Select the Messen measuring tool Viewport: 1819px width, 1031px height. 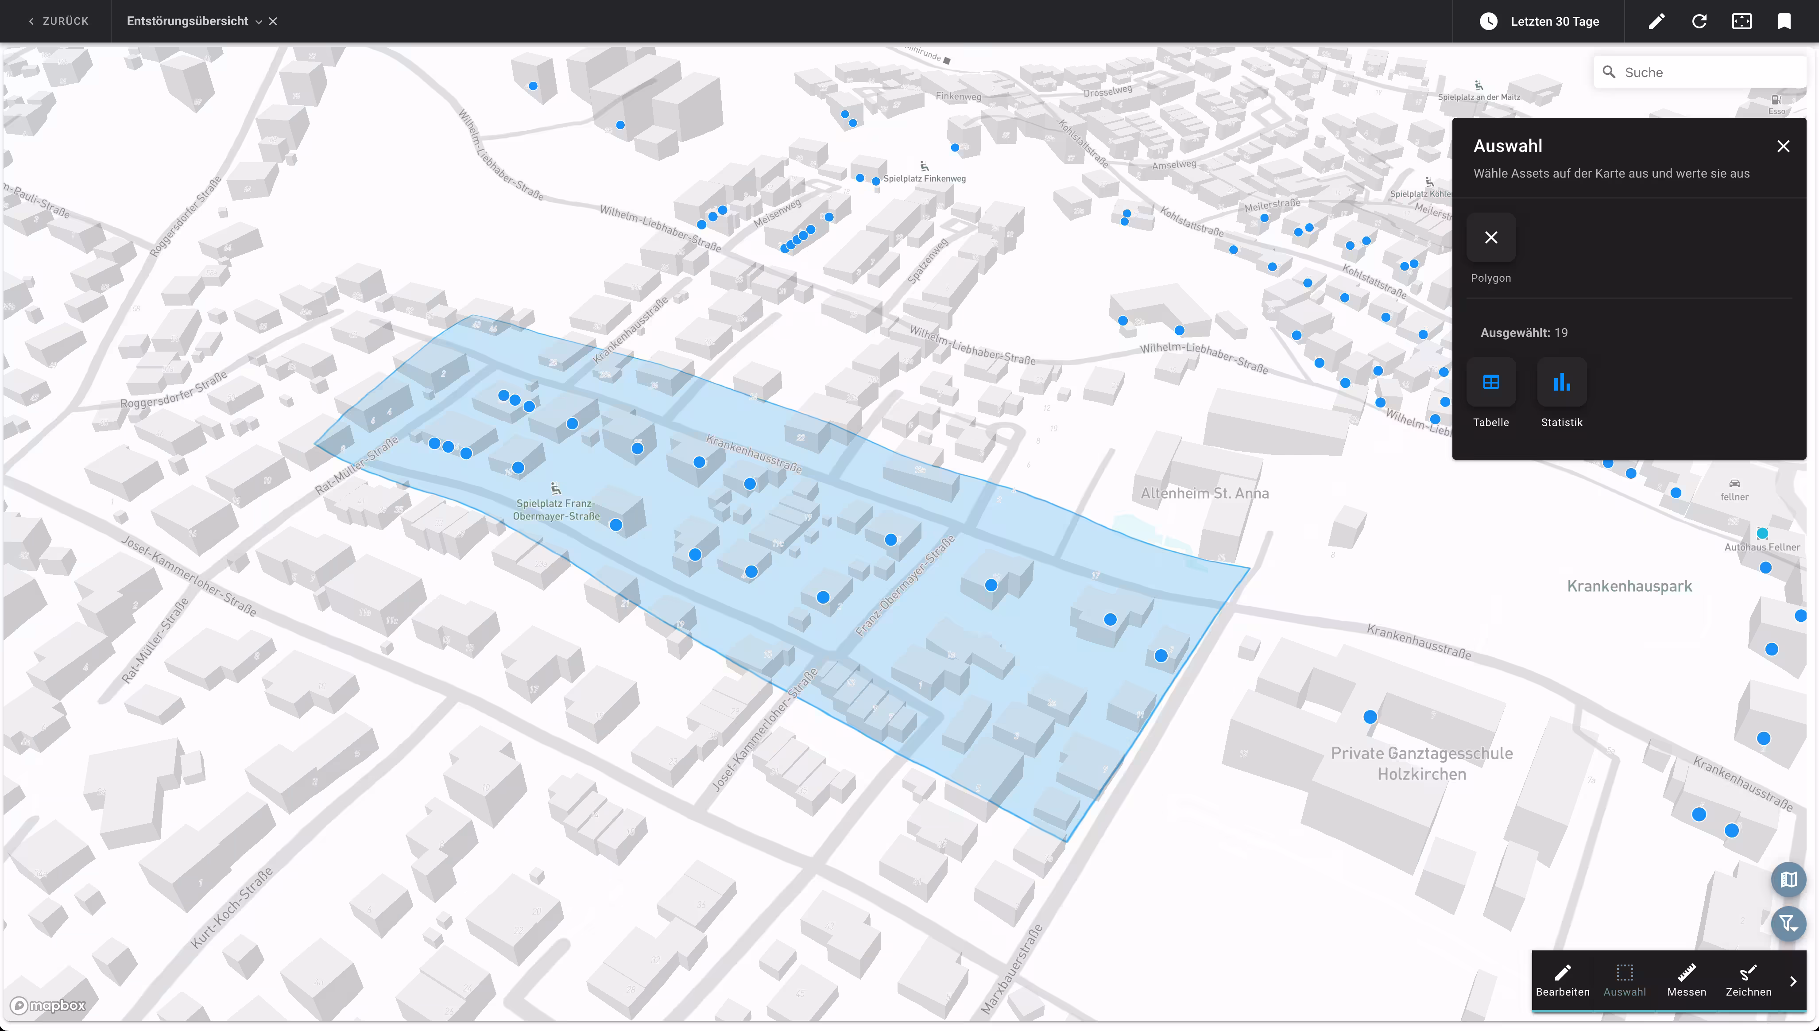pyautogui.click(x=1686, y=980)
